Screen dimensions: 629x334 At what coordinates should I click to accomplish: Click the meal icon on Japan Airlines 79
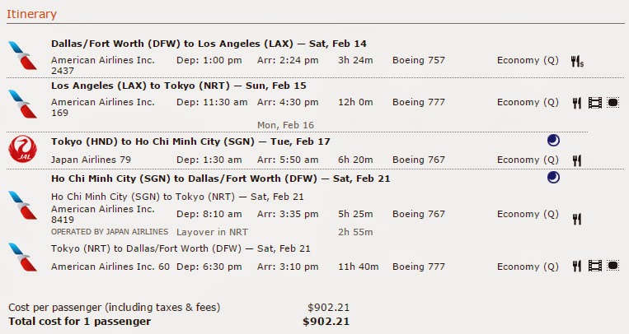(x=577, y=160)
